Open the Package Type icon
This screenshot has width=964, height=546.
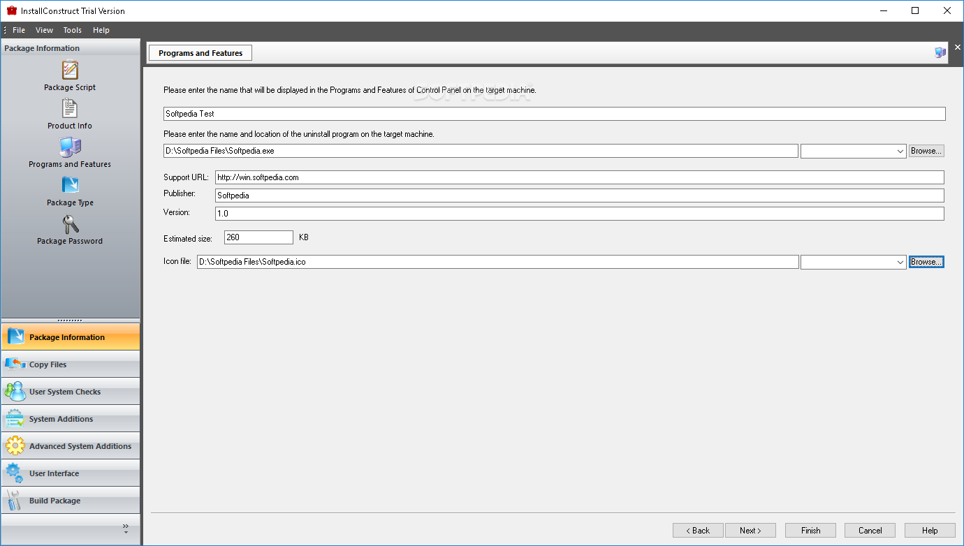70,184
